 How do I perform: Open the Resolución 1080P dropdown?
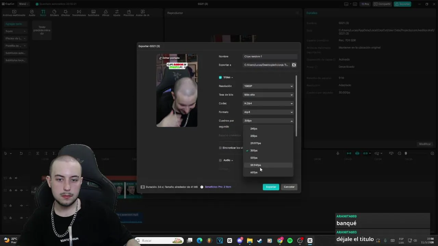(x=268, y=86)
